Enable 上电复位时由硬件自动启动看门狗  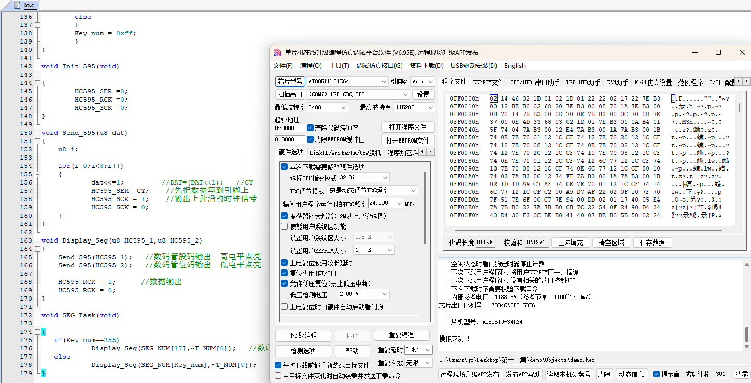pos(284,307)
